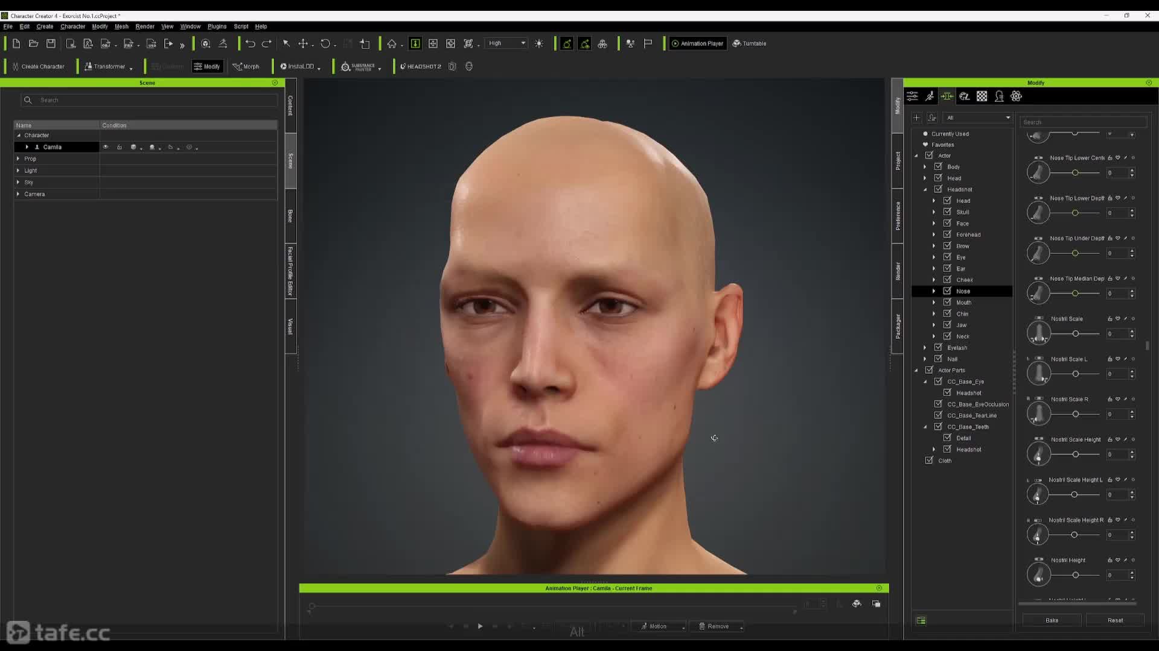Uncheck the Skull checkbox
This screenshot has width=1159, height=651.
(x=947, y=212)
